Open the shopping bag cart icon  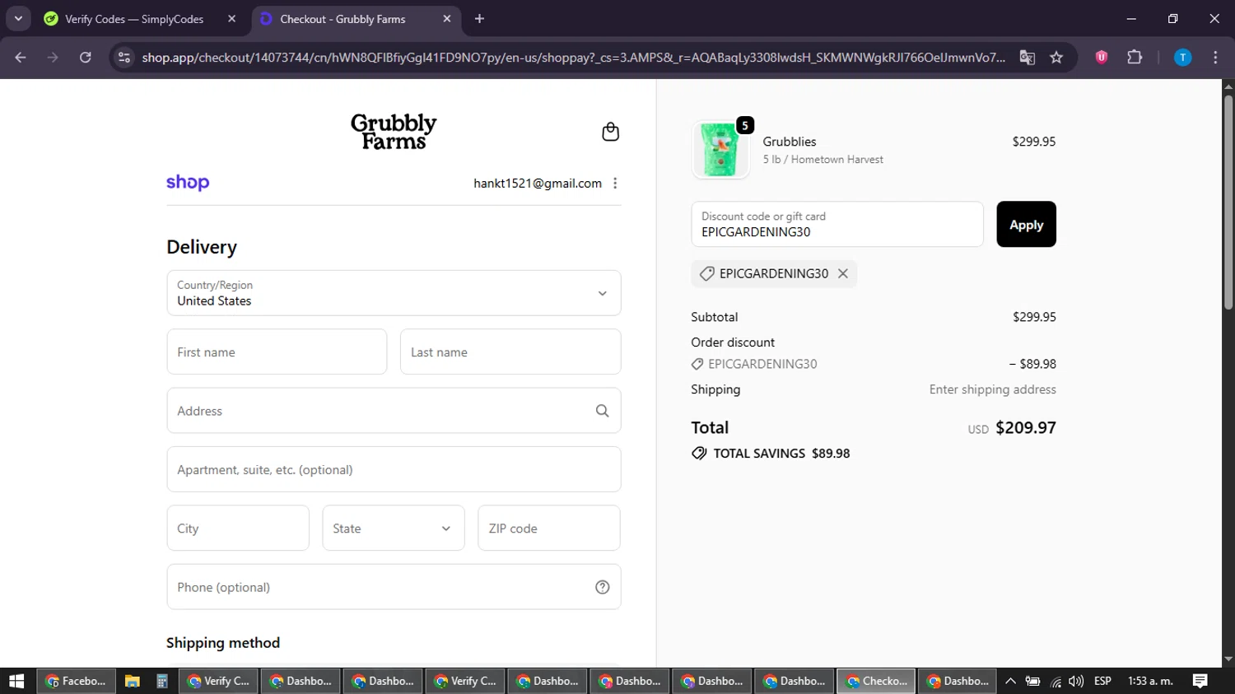pos(610,132)
